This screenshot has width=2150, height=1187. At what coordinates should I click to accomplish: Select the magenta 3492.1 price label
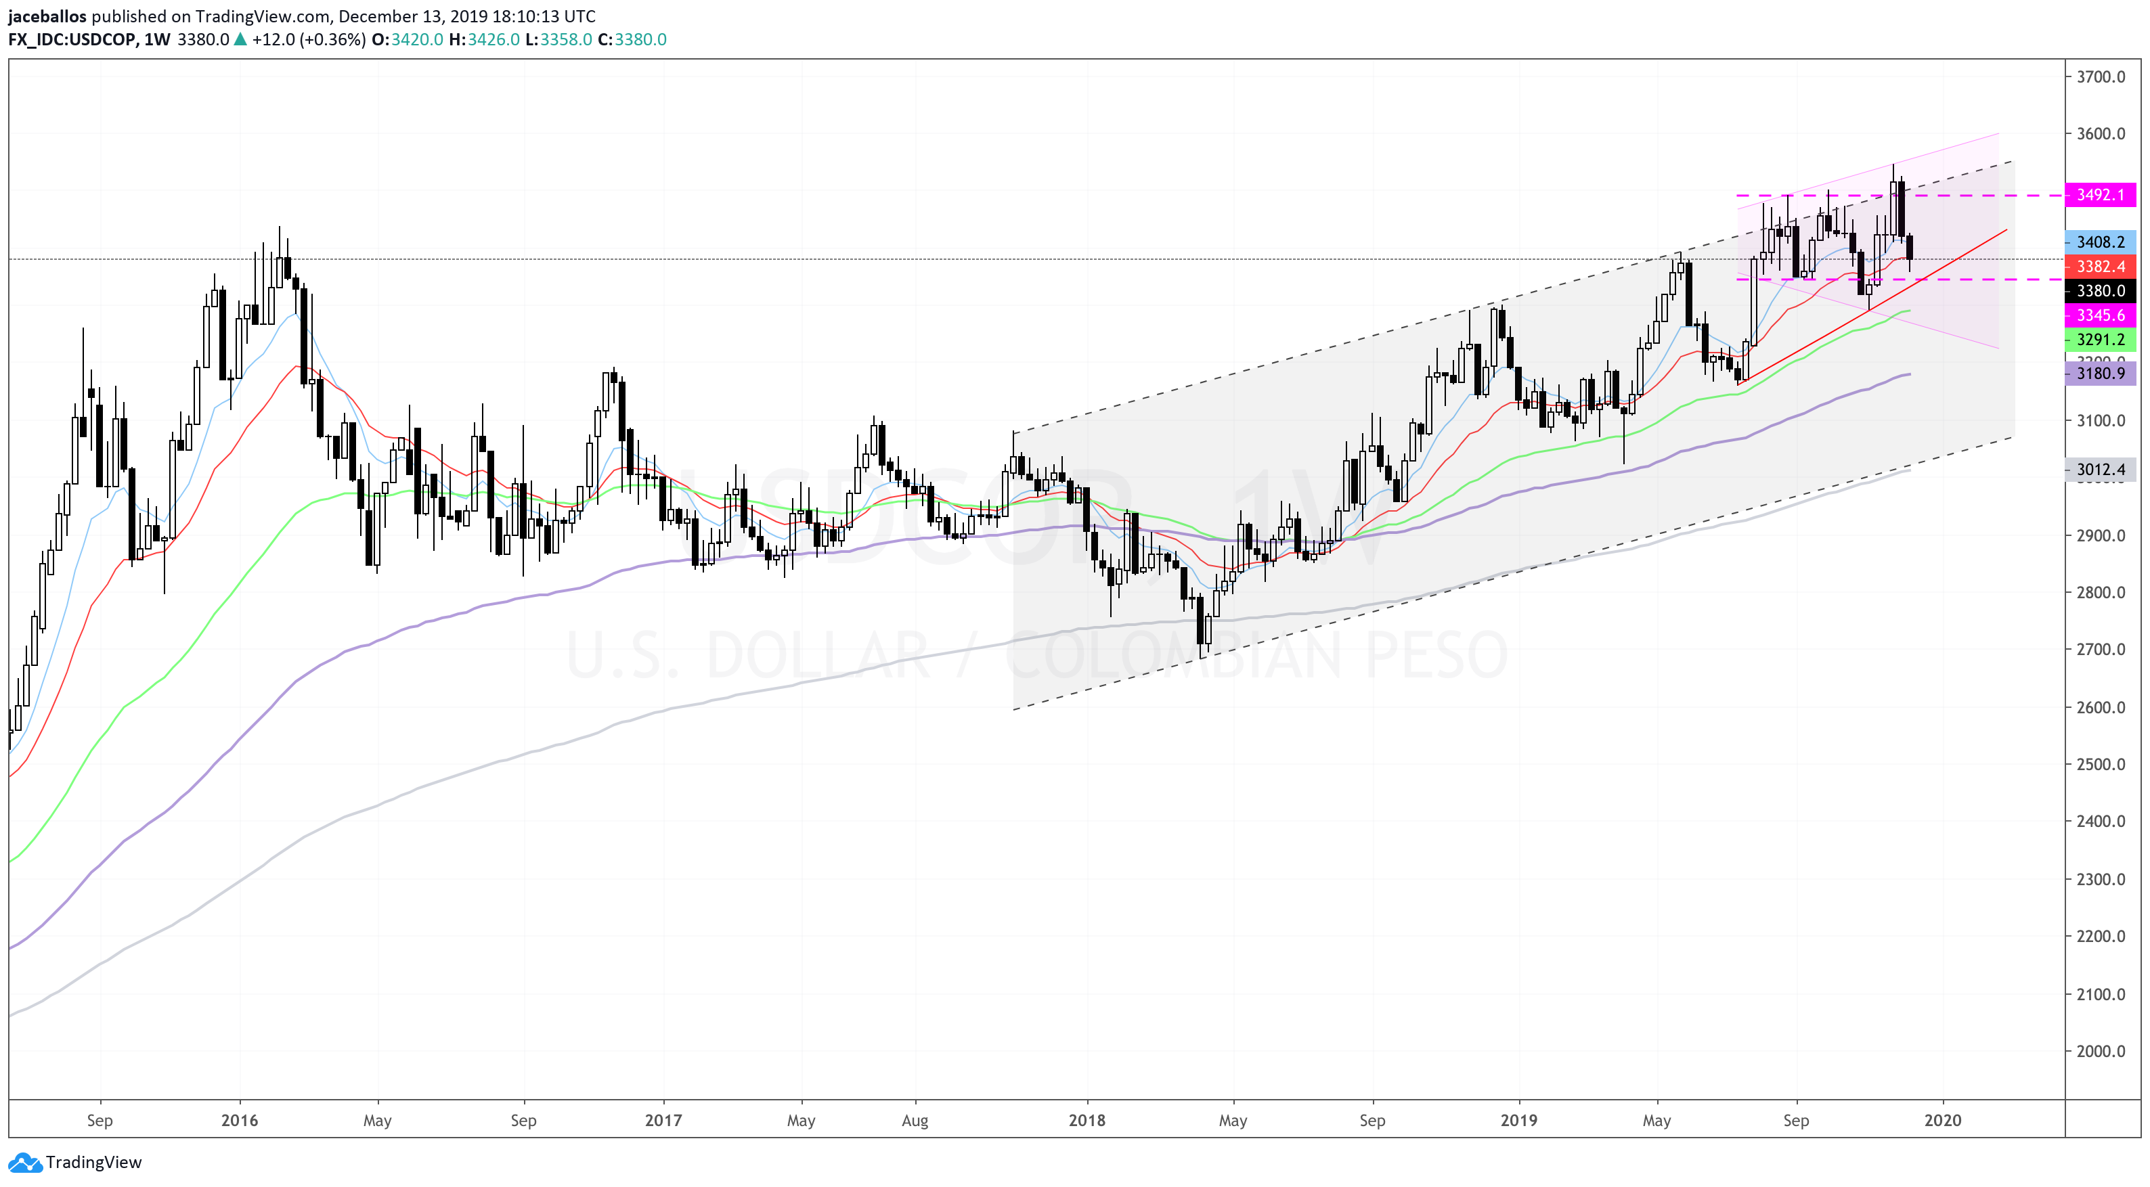2101,194
